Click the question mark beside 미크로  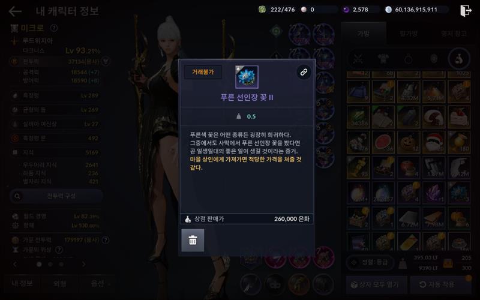54,28
